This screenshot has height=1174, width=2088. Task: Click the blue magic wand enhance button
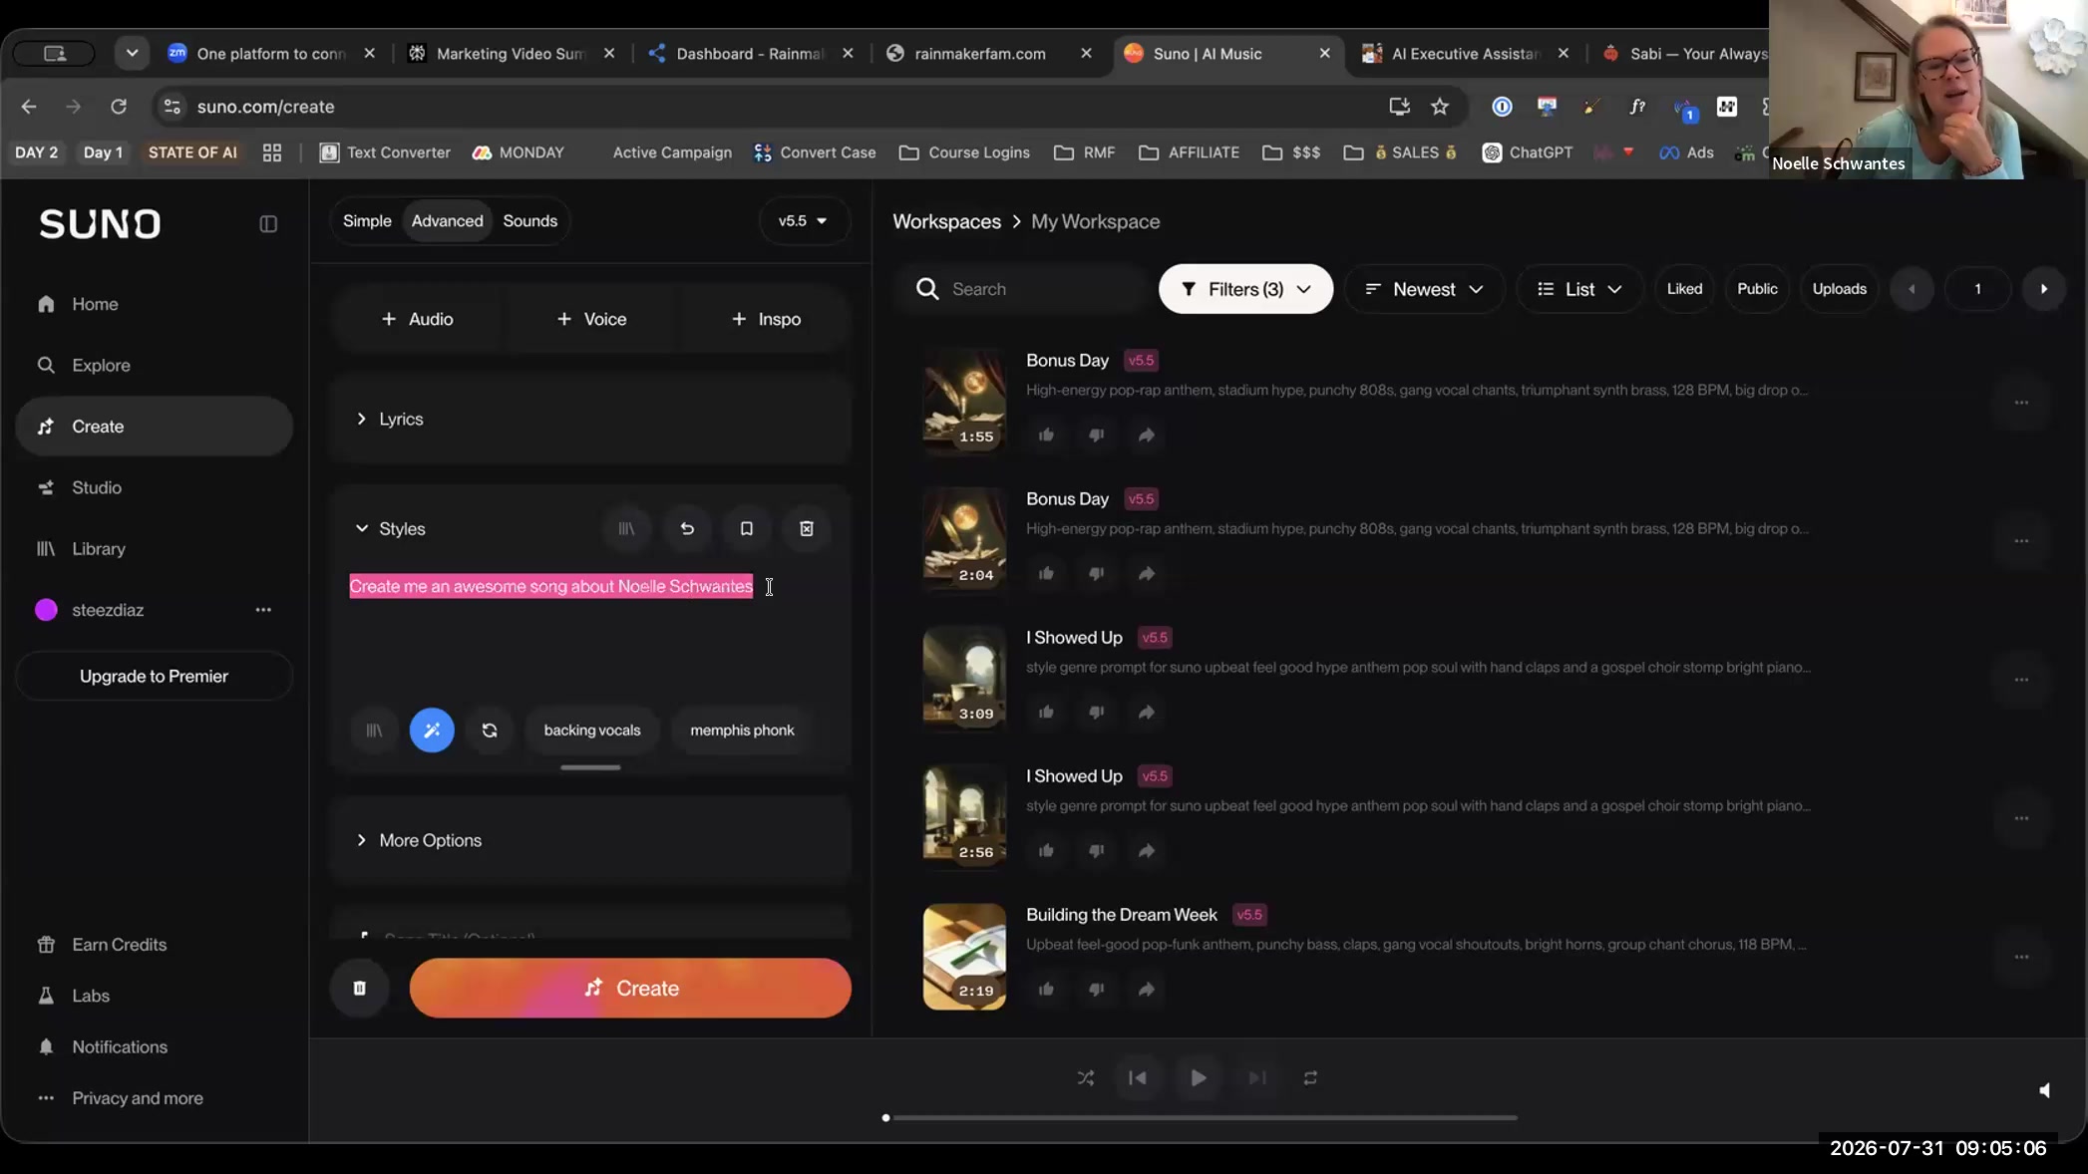[432, 731]
